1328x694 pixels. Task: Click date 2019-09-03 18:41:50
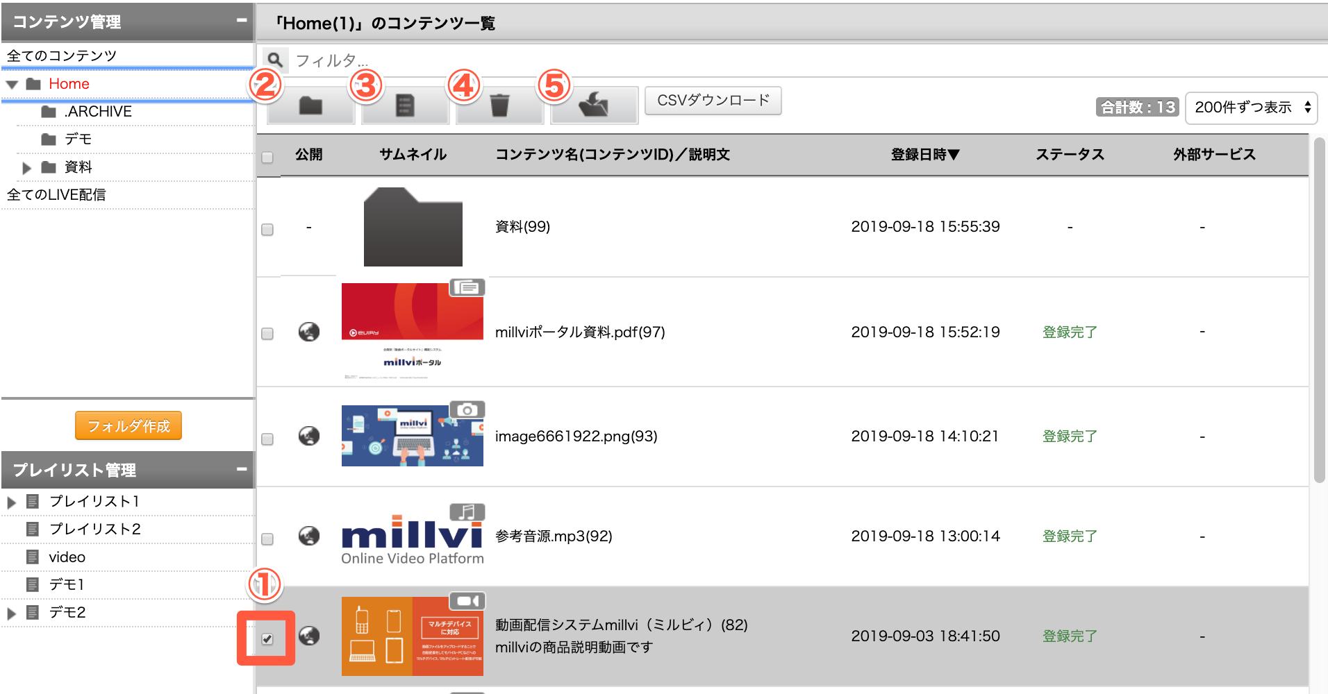925,636
